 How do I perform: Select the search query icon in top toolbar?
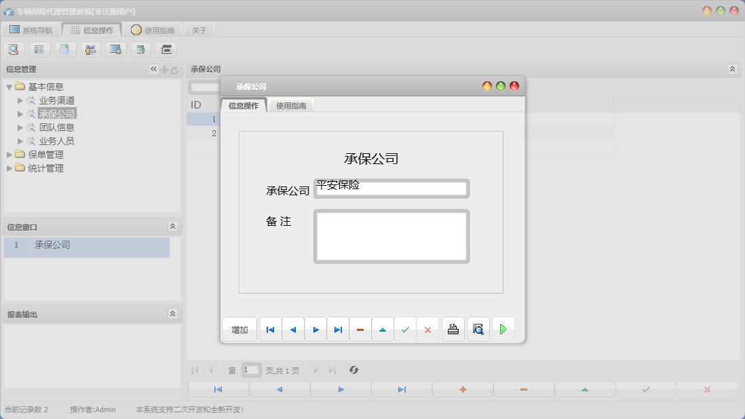pyautogui.click(x=14, y=49)
